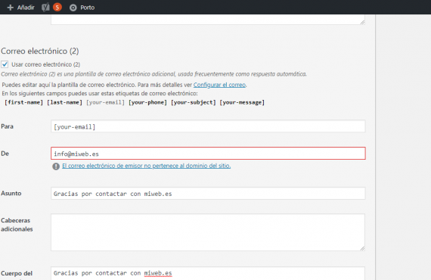This screenshot has width=431, height=280.
Task: Click the Para input field
Action: click(208, 126)
